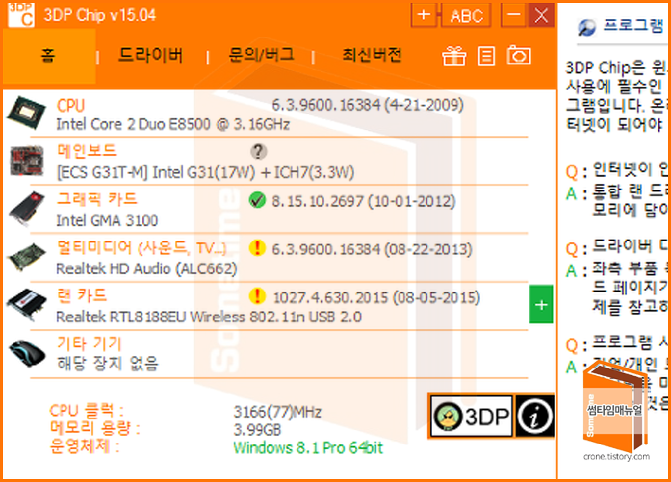
Task: Click the magnifier icon in right panel header
Action: pyautogui.click(x=586, y=27)
